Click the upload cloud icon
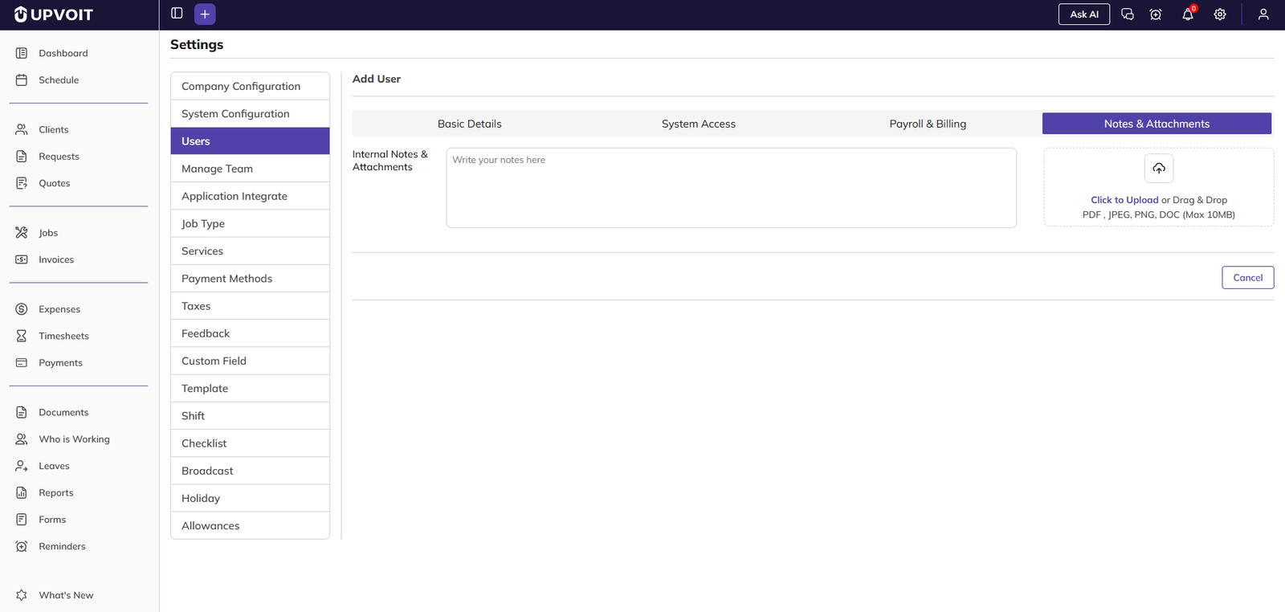This screenshot has height=612, width=1285. point(1159,169)
